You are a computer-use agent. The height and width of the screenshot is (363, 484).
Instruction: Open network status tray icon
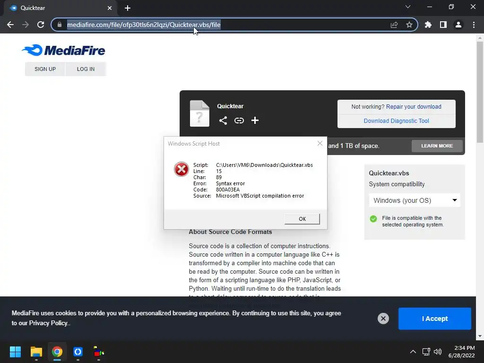click(426, 352)
